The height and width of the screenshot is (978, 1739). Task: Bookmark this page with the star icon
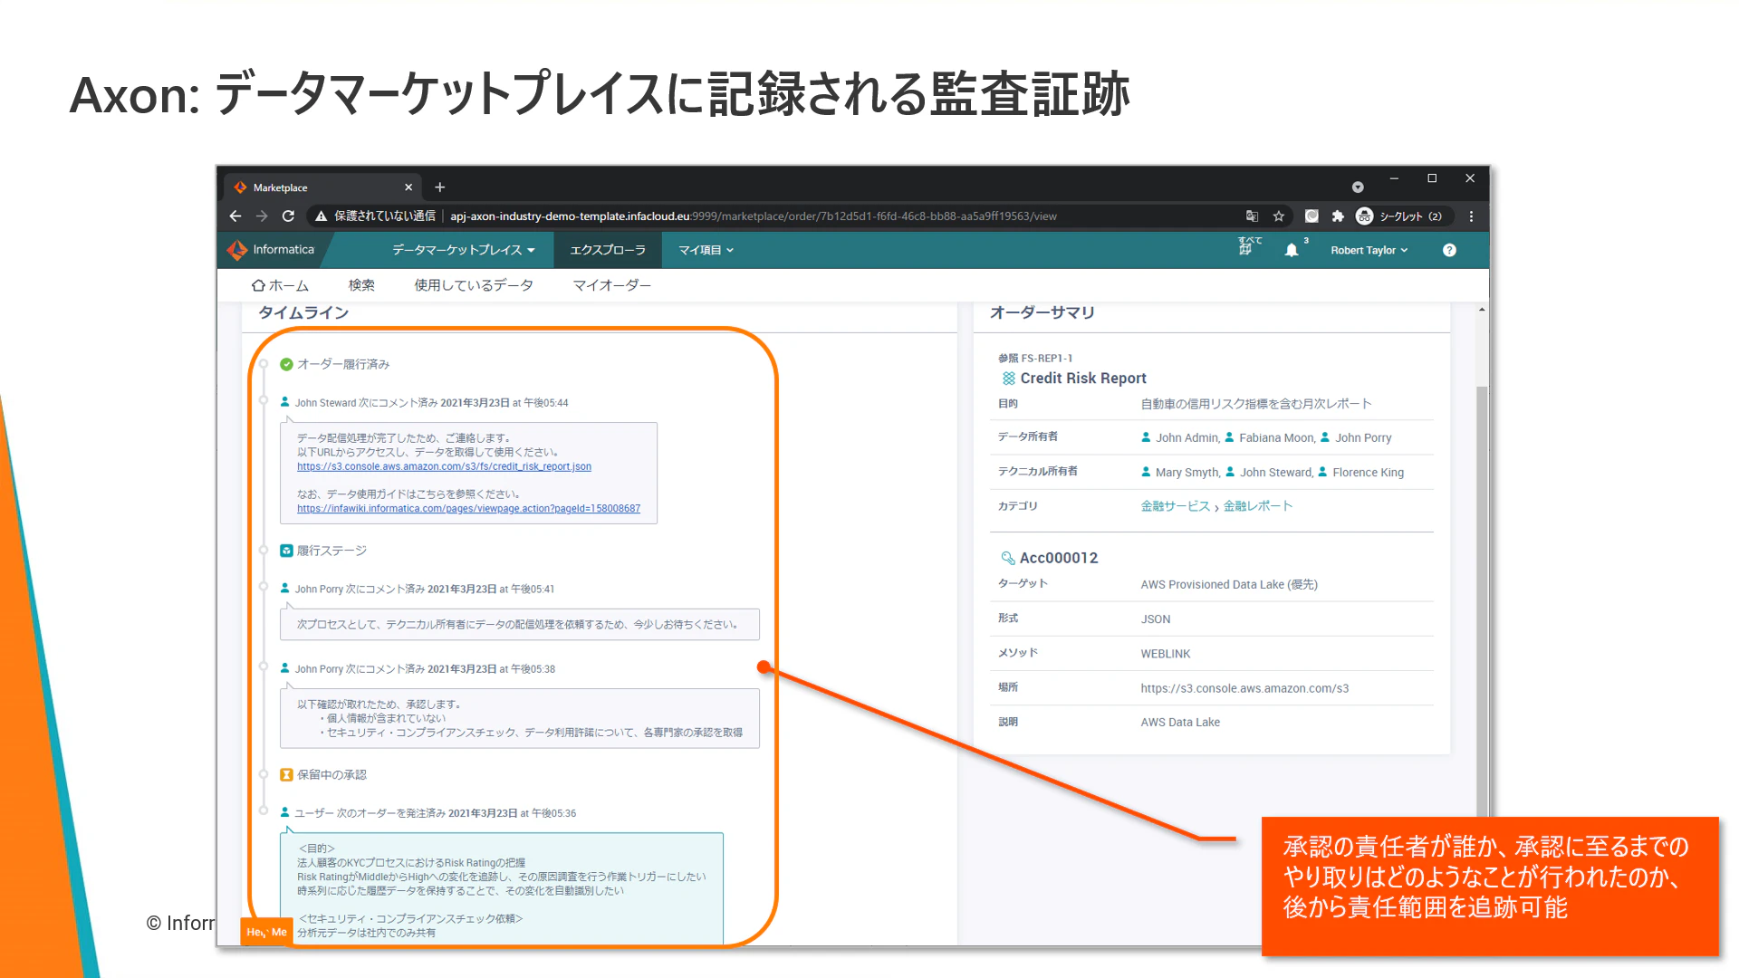click(1279, 216)
